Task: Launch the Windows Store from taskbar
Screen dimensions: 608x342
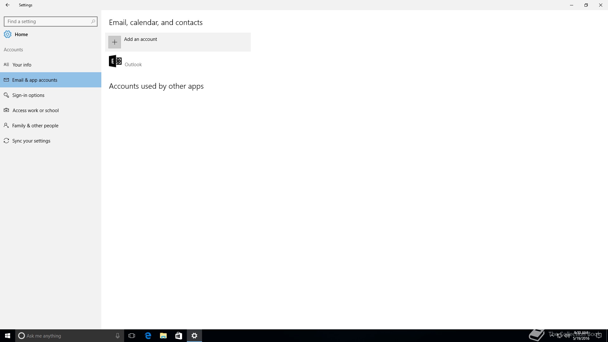Action: tap(178, 336)
